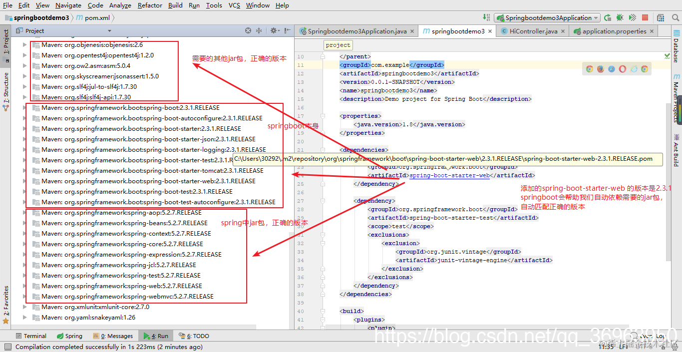Click the com.example groupId line in editor
The image size is (682, 352).
click(392, 65)
